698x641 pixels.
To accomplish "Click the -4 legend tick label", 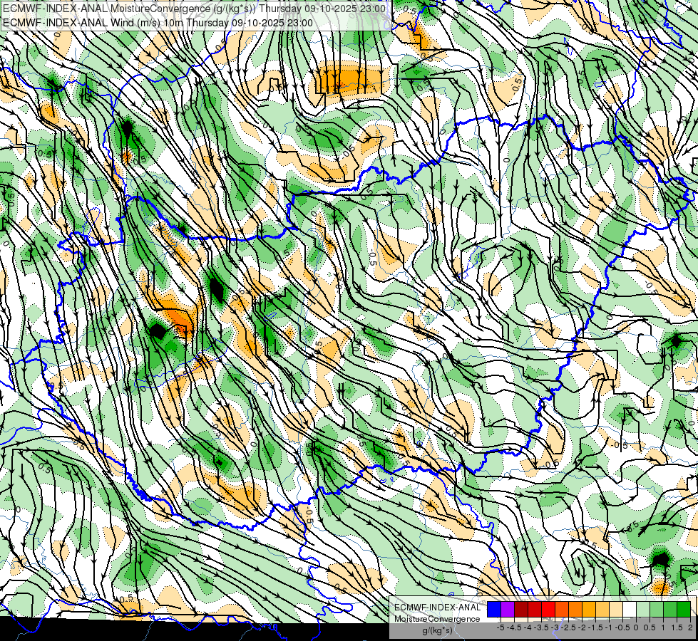I will pyautogui.click(x=528, y=627).
